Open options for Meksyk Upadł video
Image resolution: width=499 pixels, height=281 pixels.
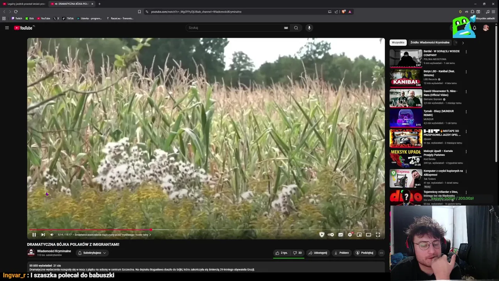[x=466, y=151]
